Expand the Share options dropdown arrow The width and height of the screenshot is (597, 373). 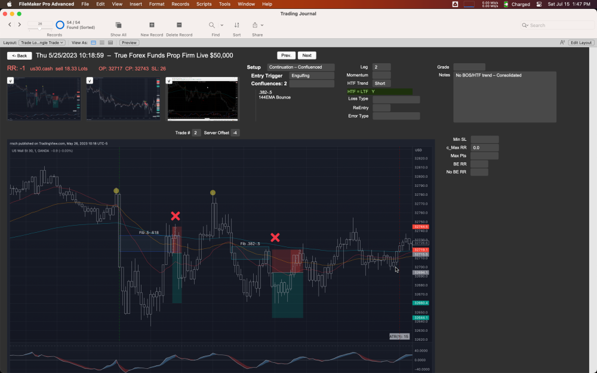(x=261, y=24)
